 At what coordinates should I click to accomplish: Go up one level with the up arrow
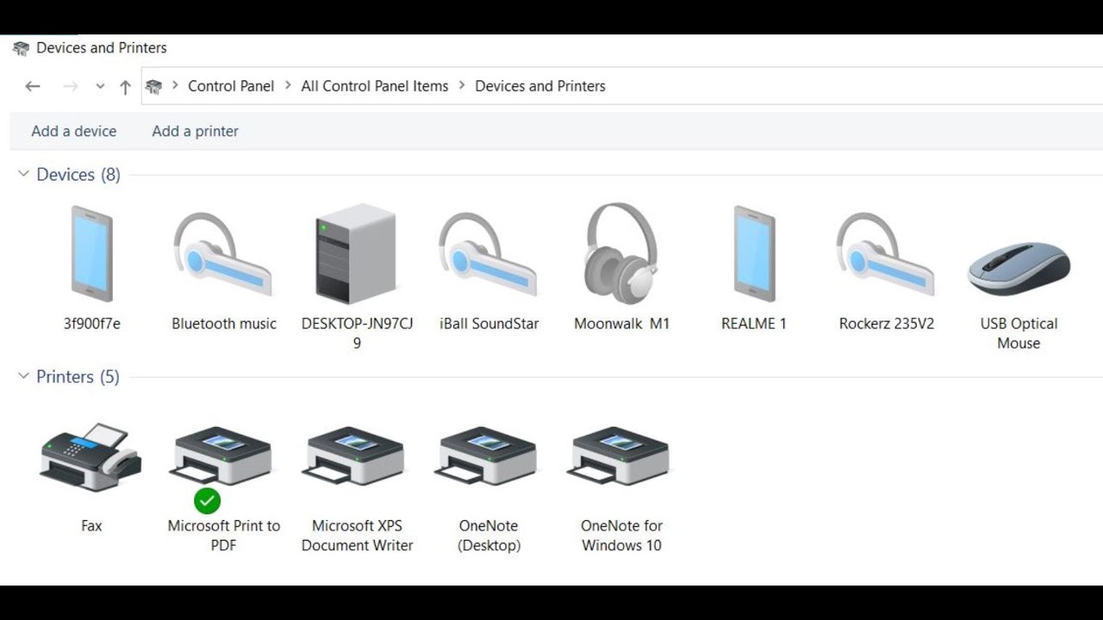(x=126, y=86)
